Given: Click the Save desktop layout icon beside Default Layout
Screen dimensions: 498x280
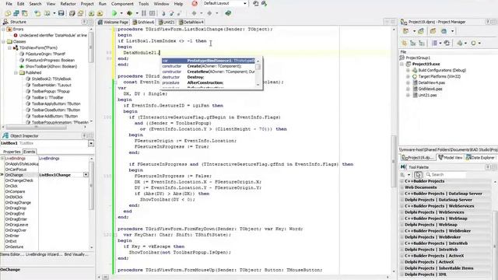Looking at the screenshot, I should point(256,3).
